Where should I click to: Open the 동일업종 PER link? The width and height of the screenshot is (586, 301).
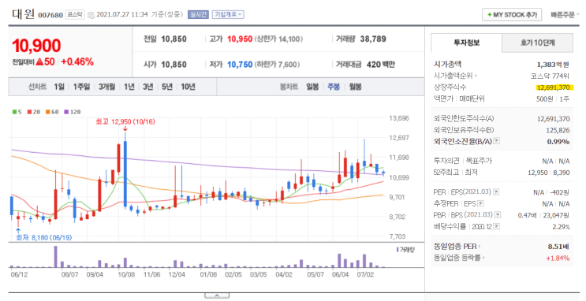(x=457, y=247)
